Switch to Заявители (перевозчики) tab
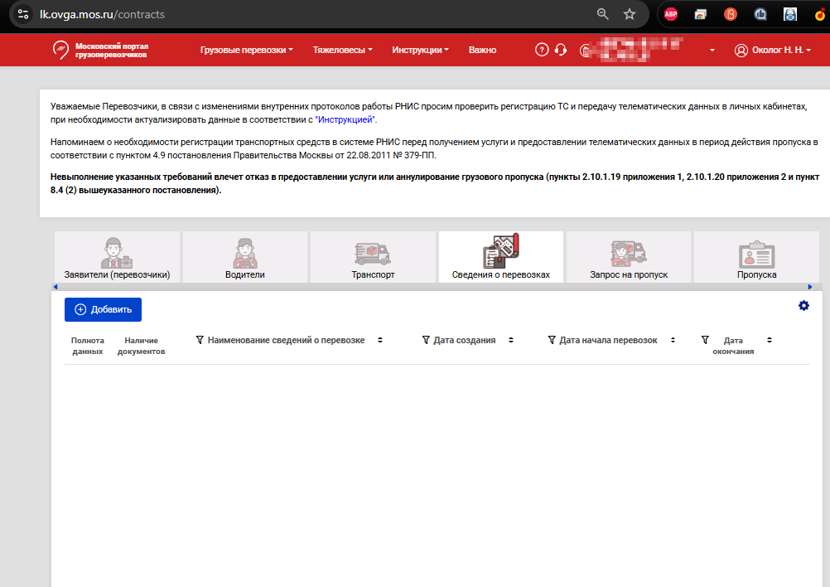The height and width of the screenshot is (587, 830). (x=117, y=257)
